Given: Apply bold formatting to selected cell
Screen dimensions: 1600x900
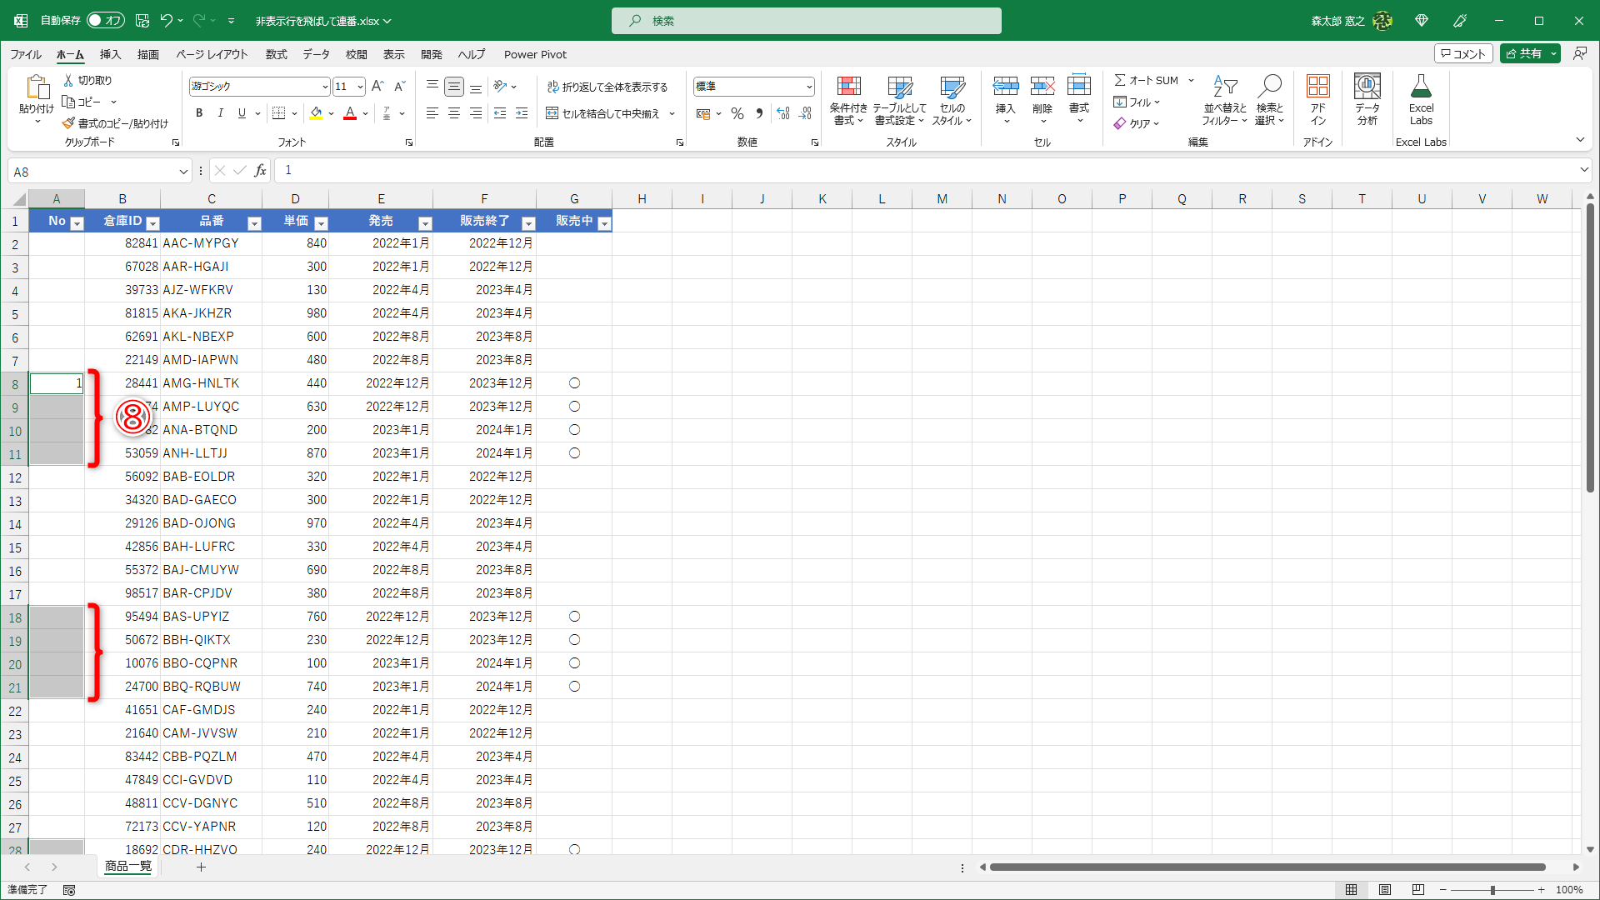Looking at the screenshot, I should click(x=199, y=113).
